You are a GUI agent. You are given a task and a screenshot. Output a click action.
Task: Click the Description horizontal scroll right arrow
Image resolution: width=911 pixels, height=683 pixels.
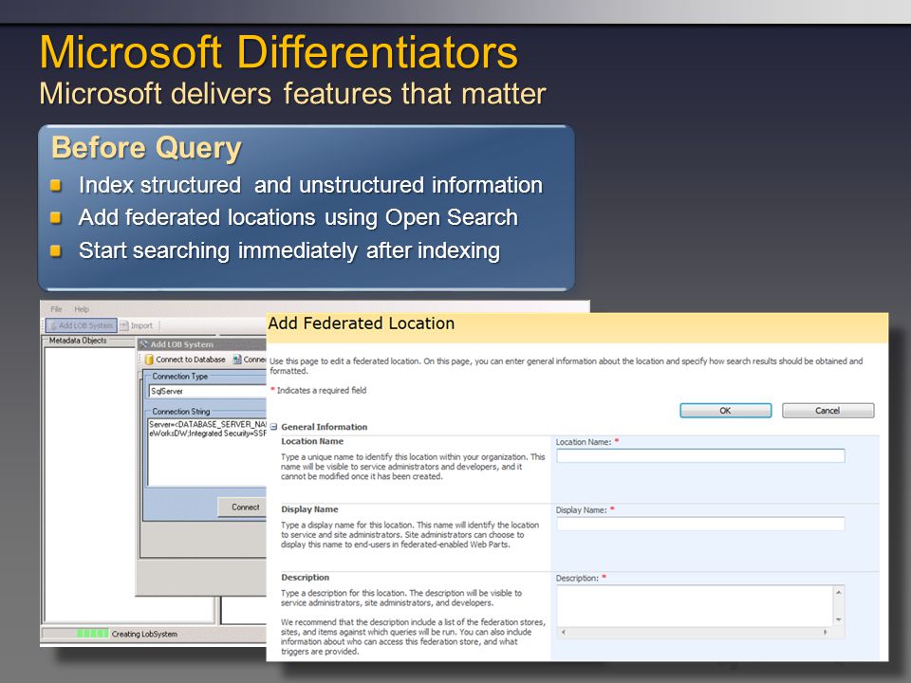pos(826,632)
